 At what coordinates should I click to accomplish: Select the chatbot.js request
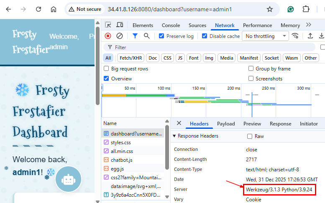(x=122, y=160)
